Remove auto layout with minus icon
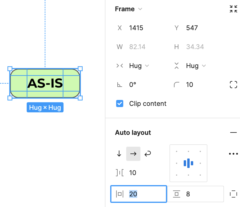The width and height of the screenshot is (240, 207). point(233,133)
